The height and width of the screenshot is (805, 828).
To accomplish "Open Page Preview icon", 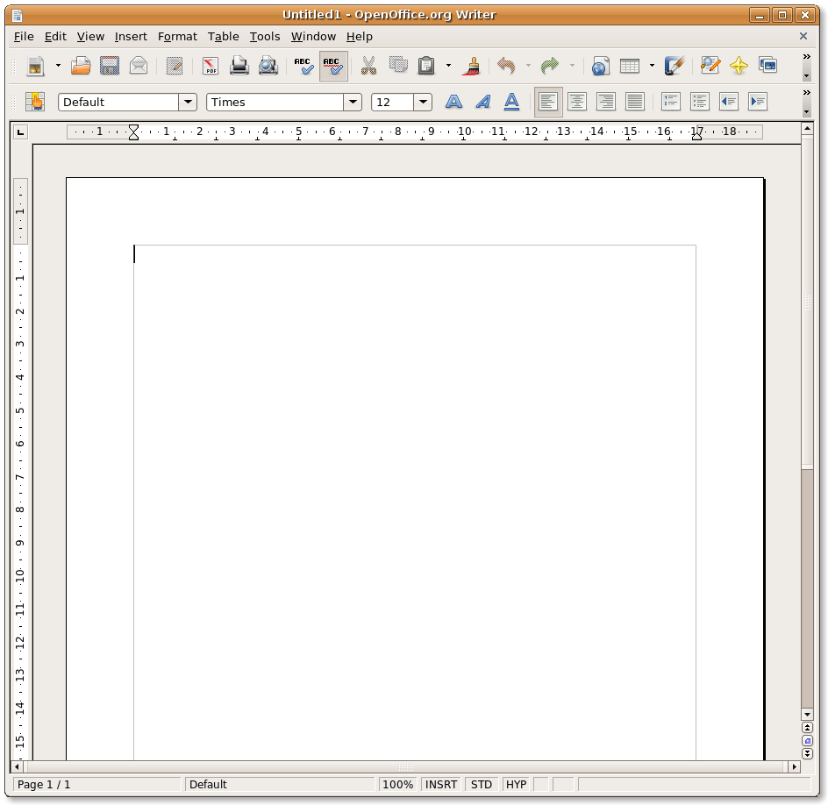I will pyautogui.click(x=268, y=66).
